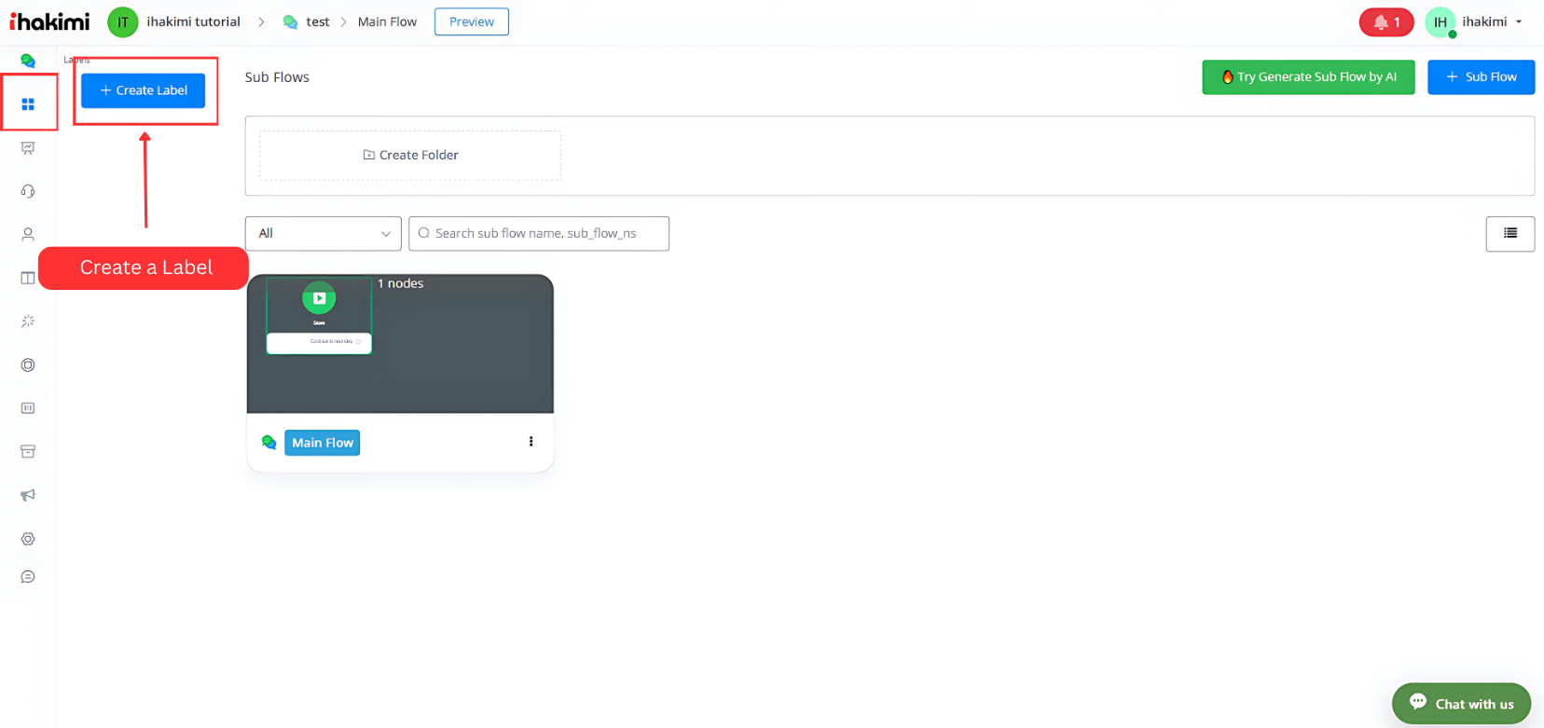Open the grid dashboard icon in sidebar
The width and height of the screenshot is (1544, 728).
tap(28, 104)
